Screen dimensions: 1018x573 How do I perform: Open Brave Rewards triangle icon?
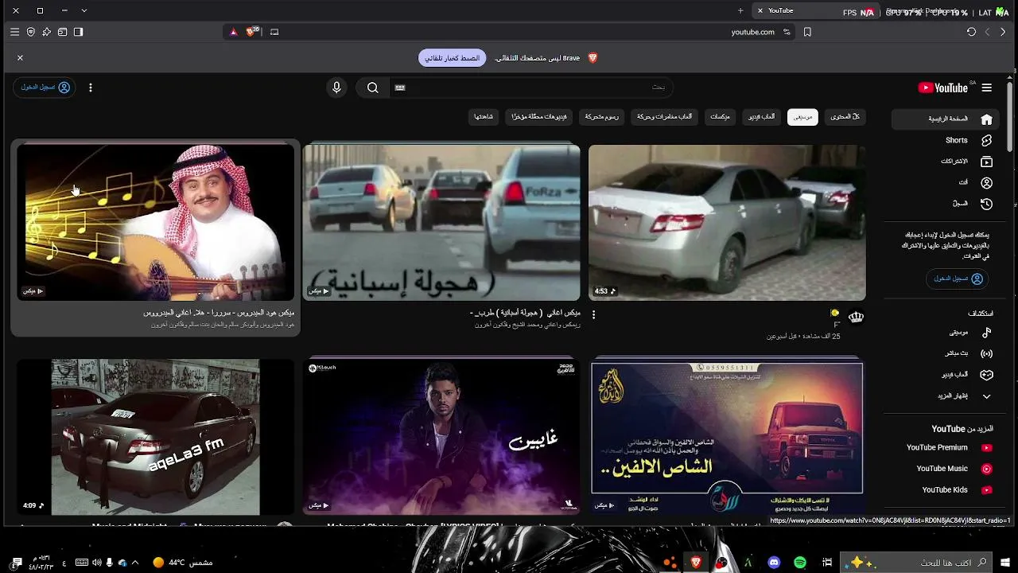[233, 32]
